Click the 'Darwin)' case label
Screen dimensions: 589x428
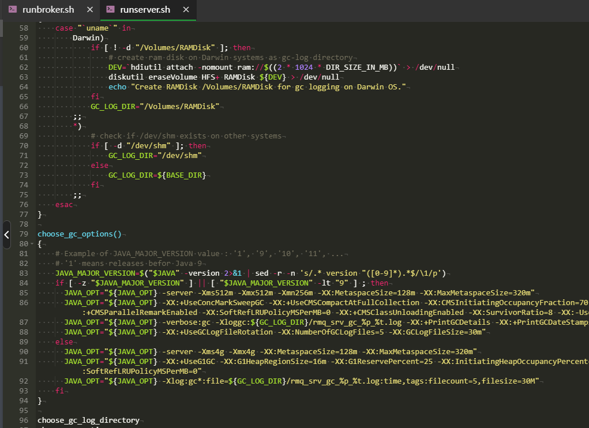[88, 38]
